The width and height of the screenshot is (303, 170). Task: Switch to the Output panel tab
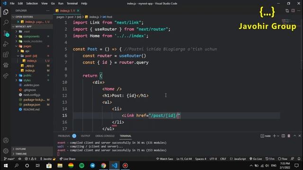(85, 136)
